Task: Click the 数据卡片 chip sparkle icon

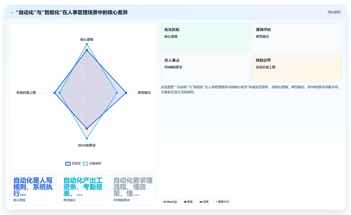Action: pos(216,202)
